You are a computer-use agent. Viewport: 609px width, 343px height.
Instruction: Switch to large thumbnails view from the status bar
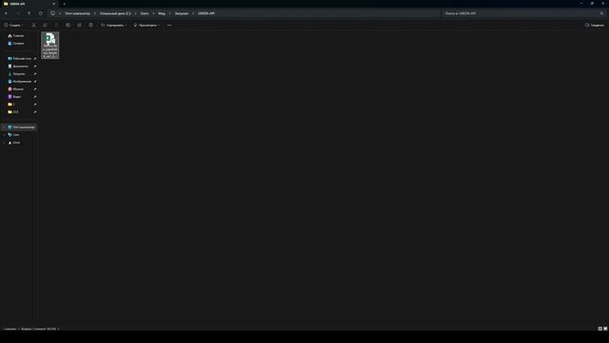coord(605,329)
